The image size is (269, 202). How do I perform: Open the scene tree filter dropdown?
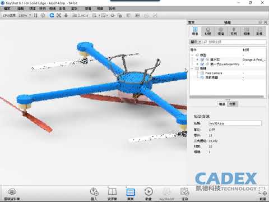tap(196, 42)
